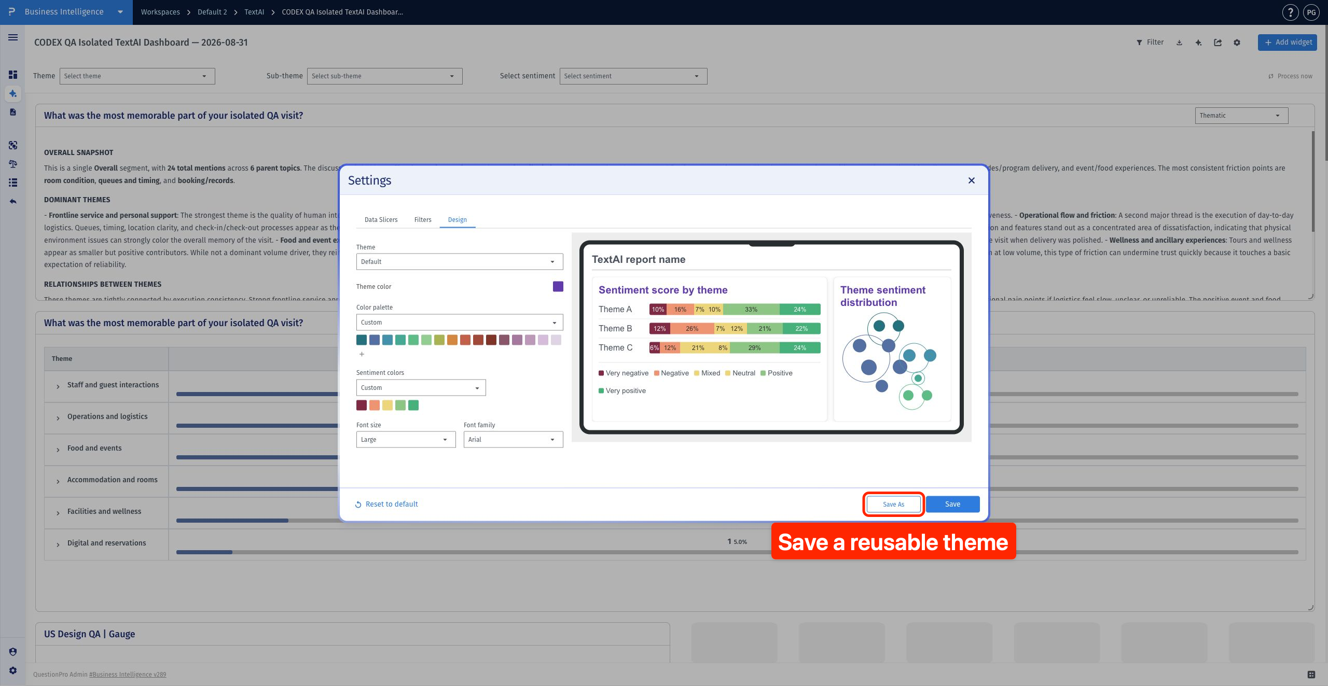
Task: Click the purple Theme color swatch
Action: 558,286
